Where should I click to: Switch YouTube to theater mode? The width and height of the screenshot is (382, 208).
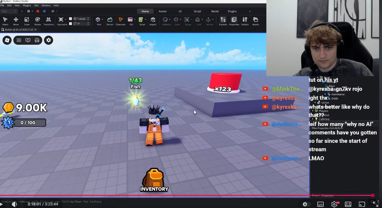(x=348, y=204)
